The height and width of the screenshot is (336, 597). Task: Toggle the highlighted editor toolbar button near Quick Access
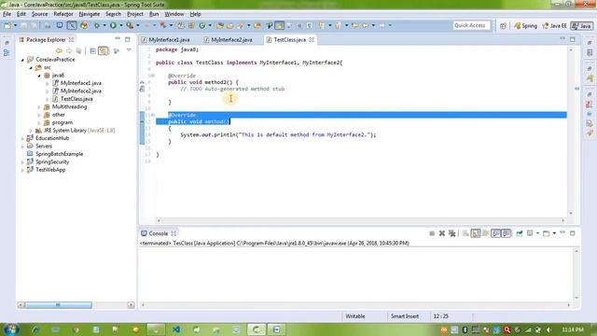pos(280,25)
